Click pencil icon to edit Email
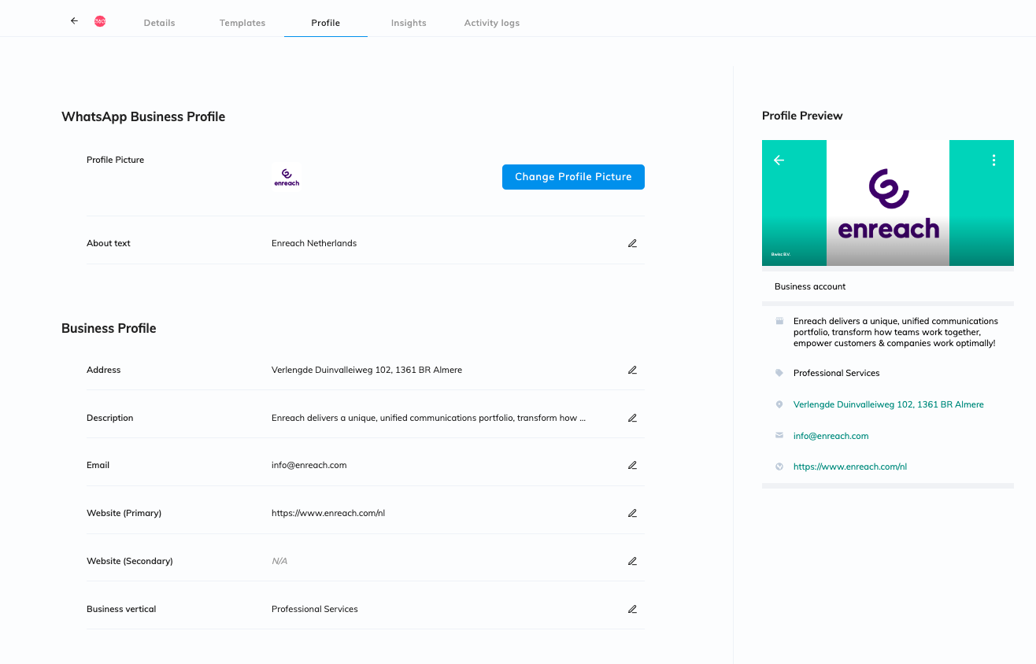The image size is (1036, 664). click(x=632, y=466)
